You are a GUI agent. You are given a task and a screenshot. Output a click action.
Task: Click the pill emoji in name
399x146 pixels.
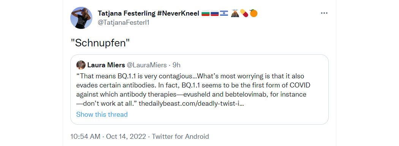click(x=244, y=13)
